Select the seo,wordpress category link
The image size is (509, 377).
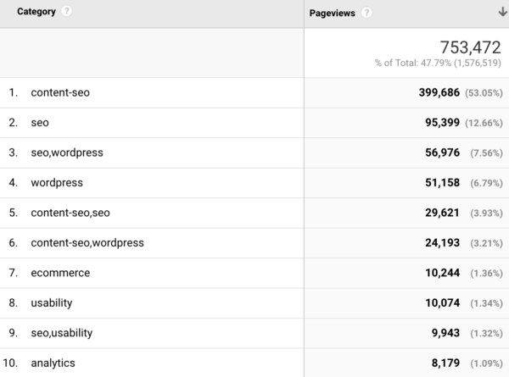pyautogui.click(x=66, y=152)
